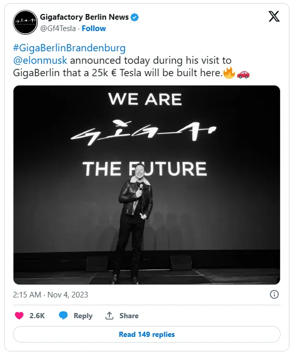This screenshot has width=293, height=355.
Task: Click Read 149 replies button
Action: click(x=147, y=334)
